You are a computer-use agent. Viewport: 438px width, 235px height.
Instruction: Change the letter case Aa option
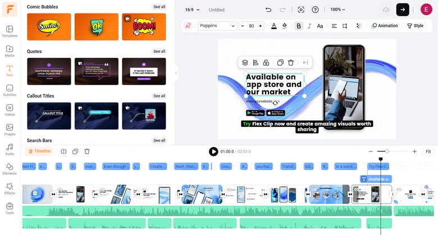click(320, 26)
